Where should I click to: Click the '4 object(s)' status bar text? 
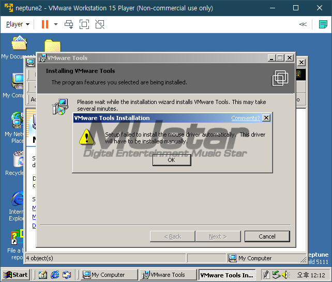coord(40,258)
